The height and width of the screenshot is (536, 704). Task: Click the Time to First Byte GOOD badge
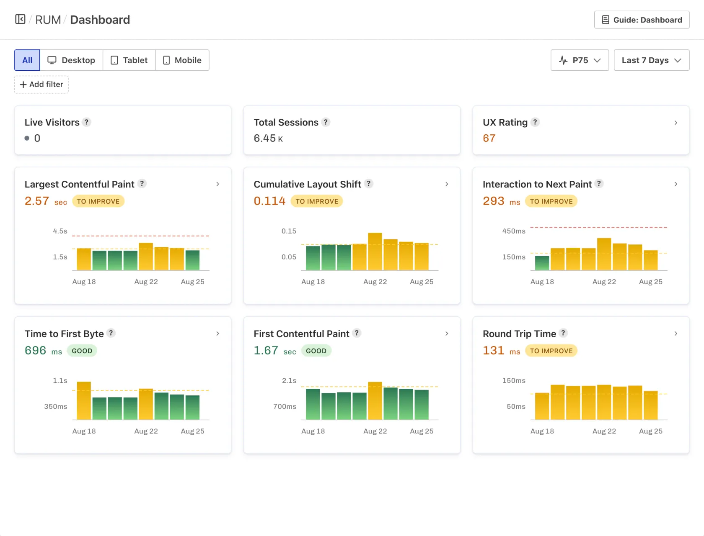(x=82, y=351)
